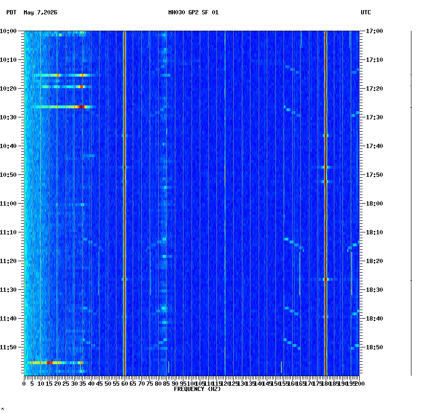Select the 11:10 PDT time label
The image size is (432, 414).
tap(8, 232)
